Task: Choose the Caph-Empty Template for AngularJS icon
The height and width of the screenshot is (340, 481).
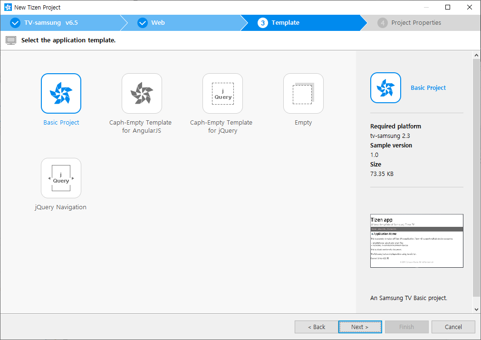Action: click(142, 93)
